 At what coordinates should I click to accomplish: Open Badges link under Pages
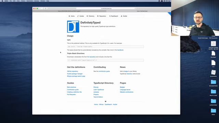click(123, 87)
